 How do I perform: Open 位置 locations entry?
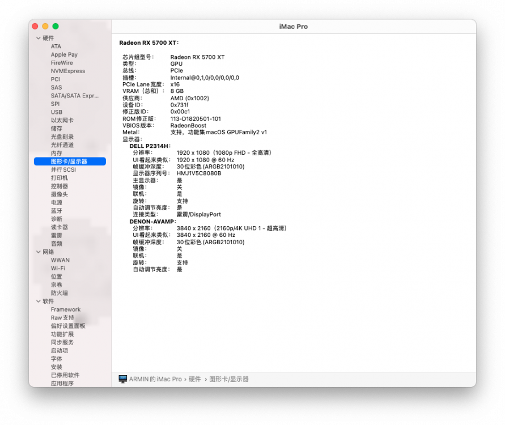pos(56,277)
